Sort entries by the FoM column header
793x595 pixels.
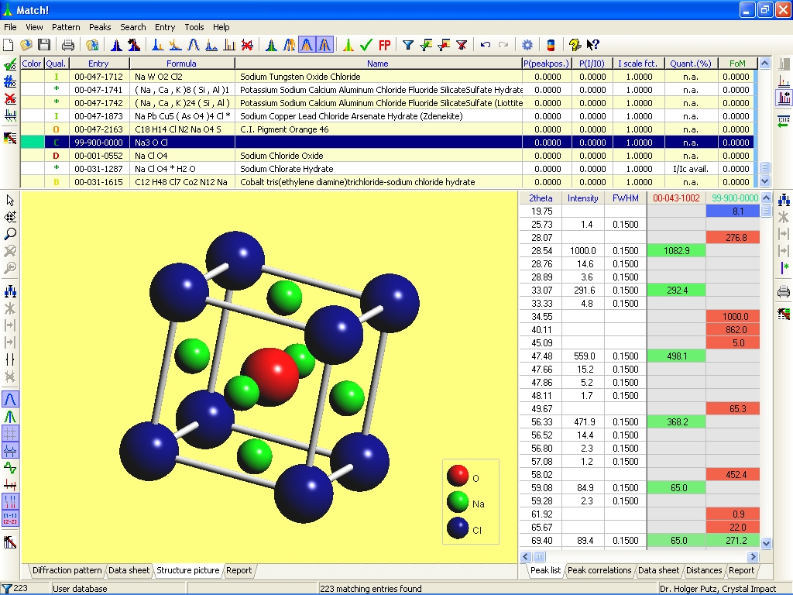tap(736, 64)
